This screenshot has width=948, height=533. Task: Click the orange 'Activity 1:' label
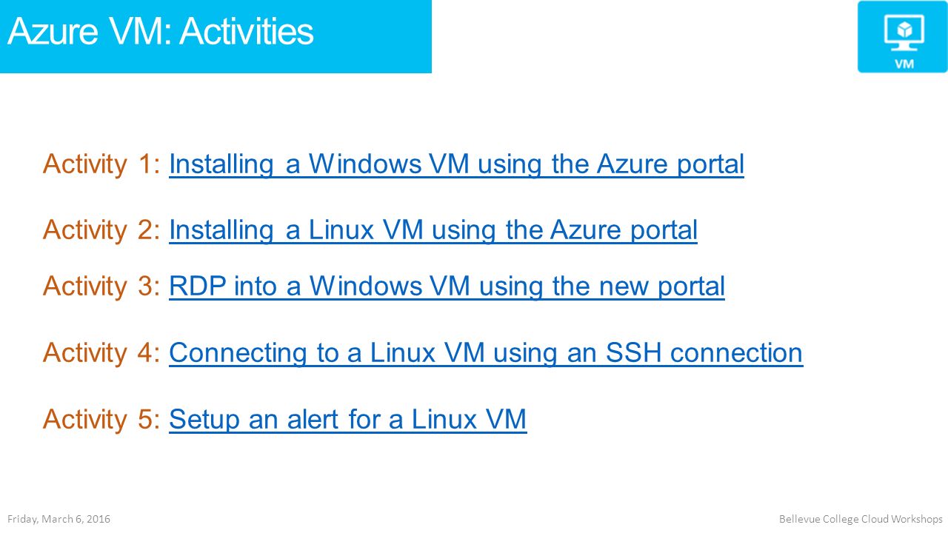[x=102, y=164]
